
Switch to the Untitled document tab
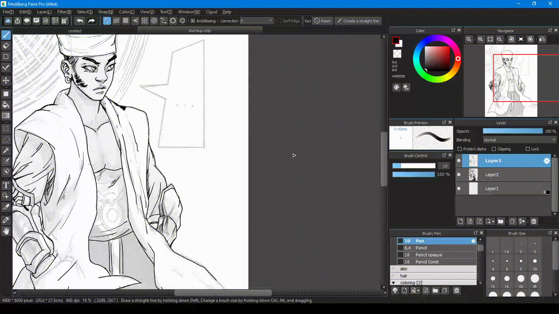click(74, 31)
